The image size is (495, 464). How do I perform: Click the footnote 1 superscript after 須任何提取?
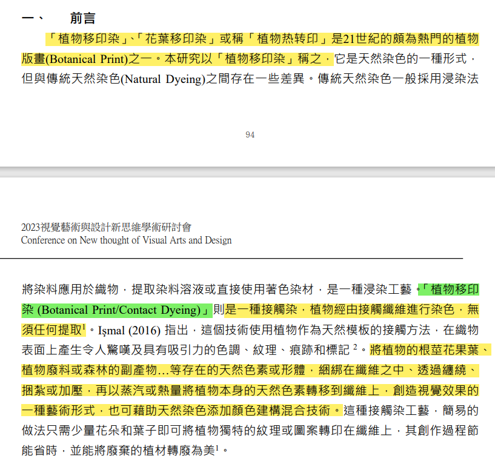pos(84,326)
